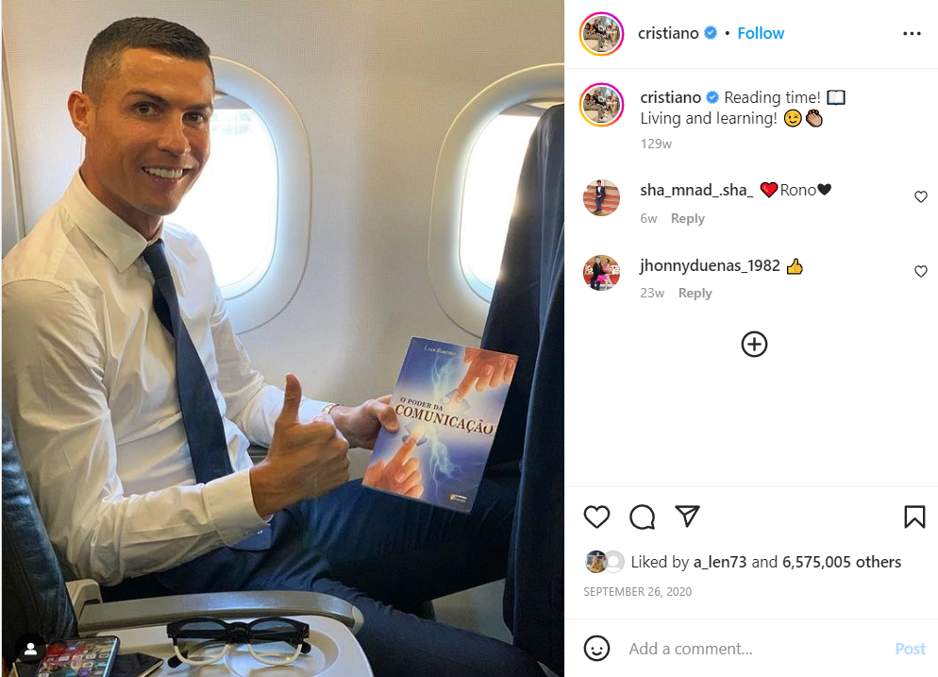Screen dimensions: 938x677
Task: Follow the cristiano account
Action: [x=761, y=34]
